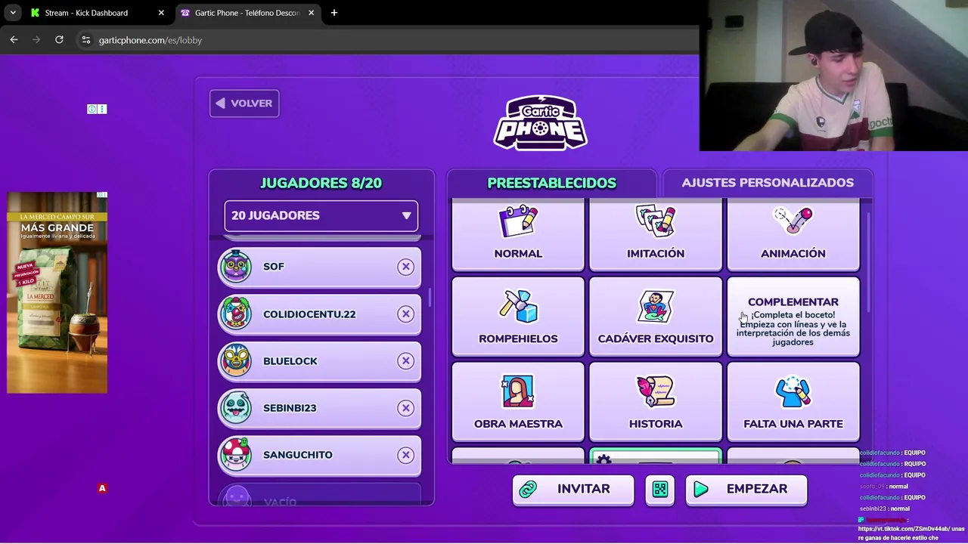Click the red A icon
968x544 pixels.
point(102,488)
